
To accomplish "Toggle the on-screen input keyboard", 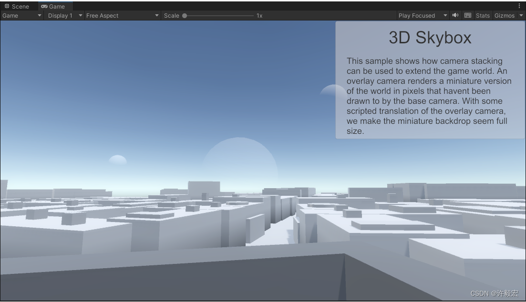I will [467, 15].
